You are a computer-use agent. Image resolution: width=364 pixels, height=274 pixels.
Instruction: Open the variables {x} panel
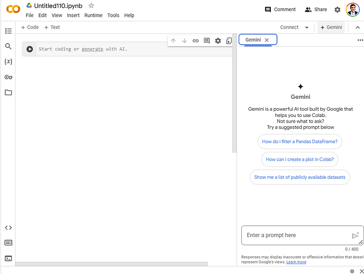(x=8, y=61)
